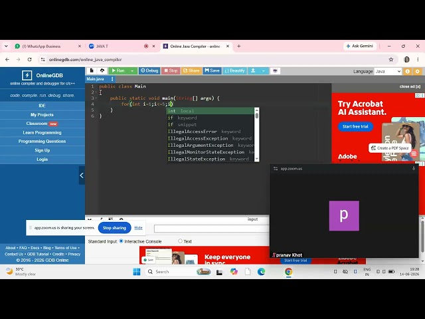Reload the page

tap(29, 59)
